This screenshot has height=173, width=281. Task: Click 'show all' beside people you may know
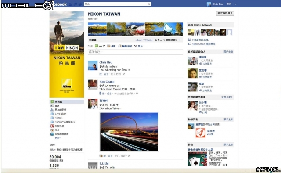click(x=228, y=52)
